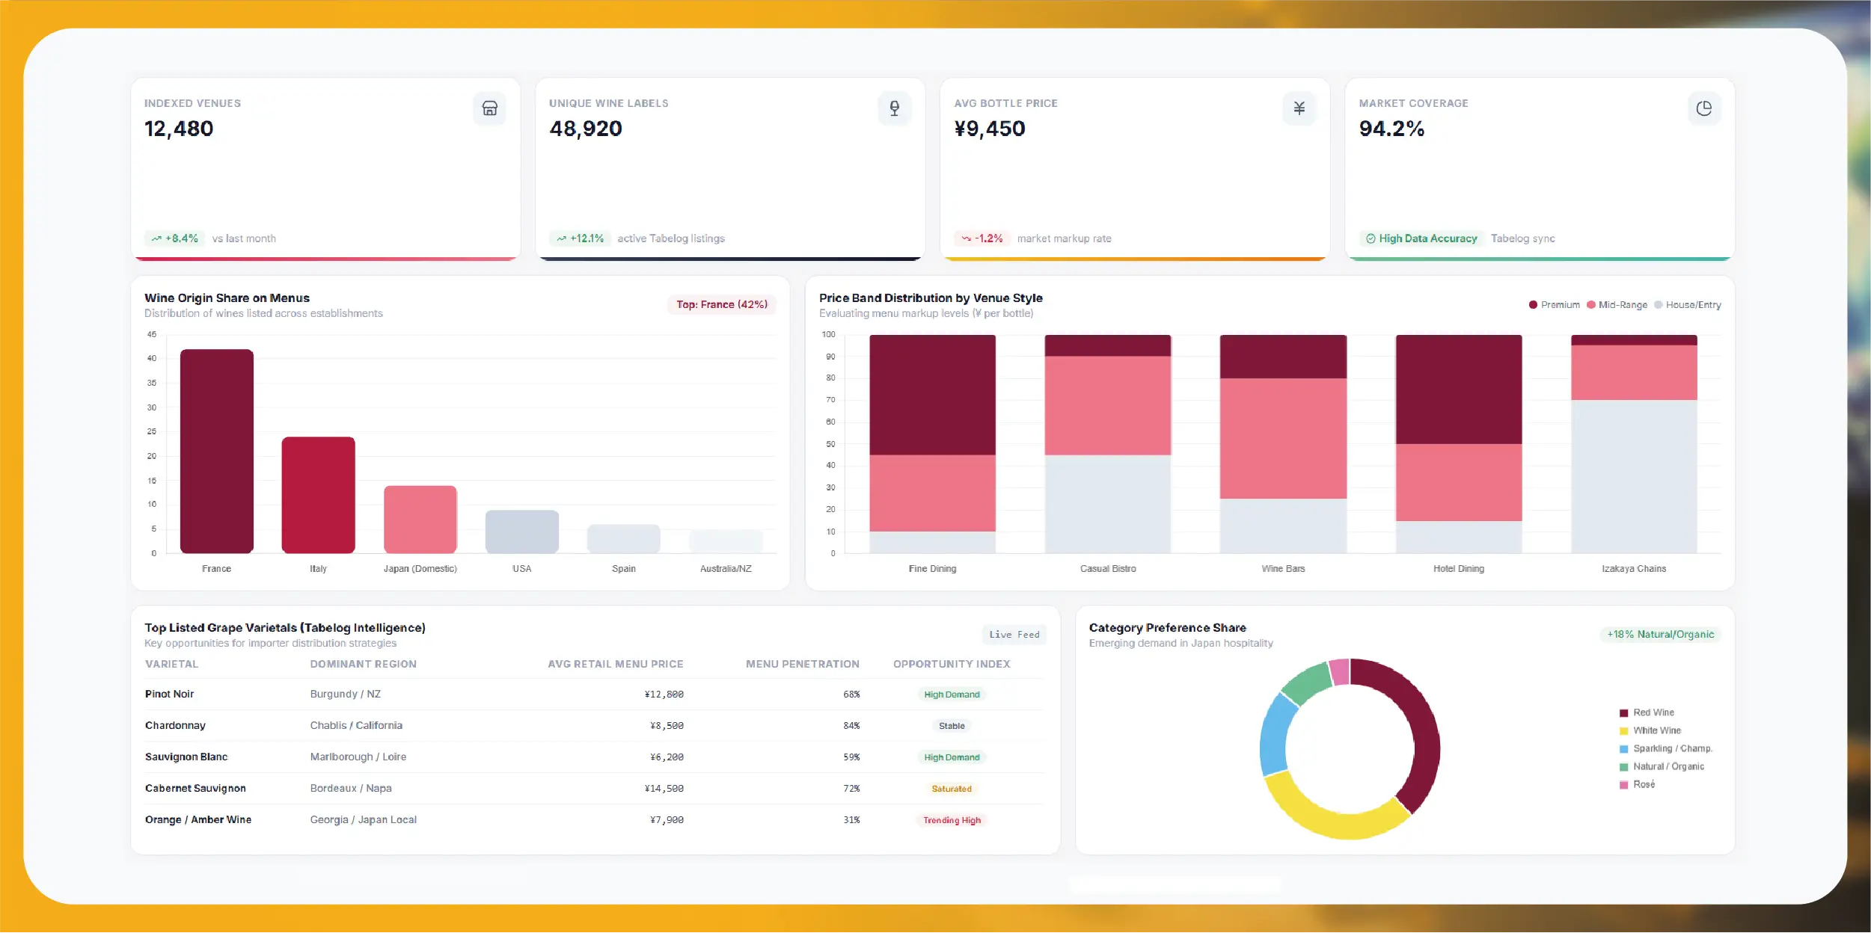1871x933 pixels.
Task: Click the store icon on Indexed Venues card
Action: pyautogui.click(x=489, y=108)
